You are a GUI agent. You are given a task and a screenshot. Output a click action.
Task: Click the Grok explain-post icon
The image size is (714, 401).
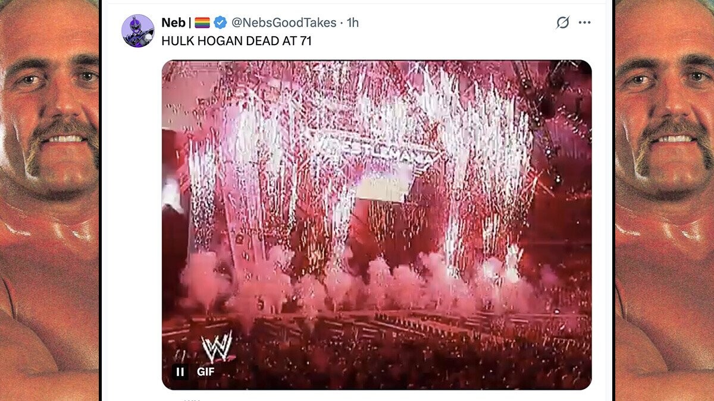(x=562, y=23)
